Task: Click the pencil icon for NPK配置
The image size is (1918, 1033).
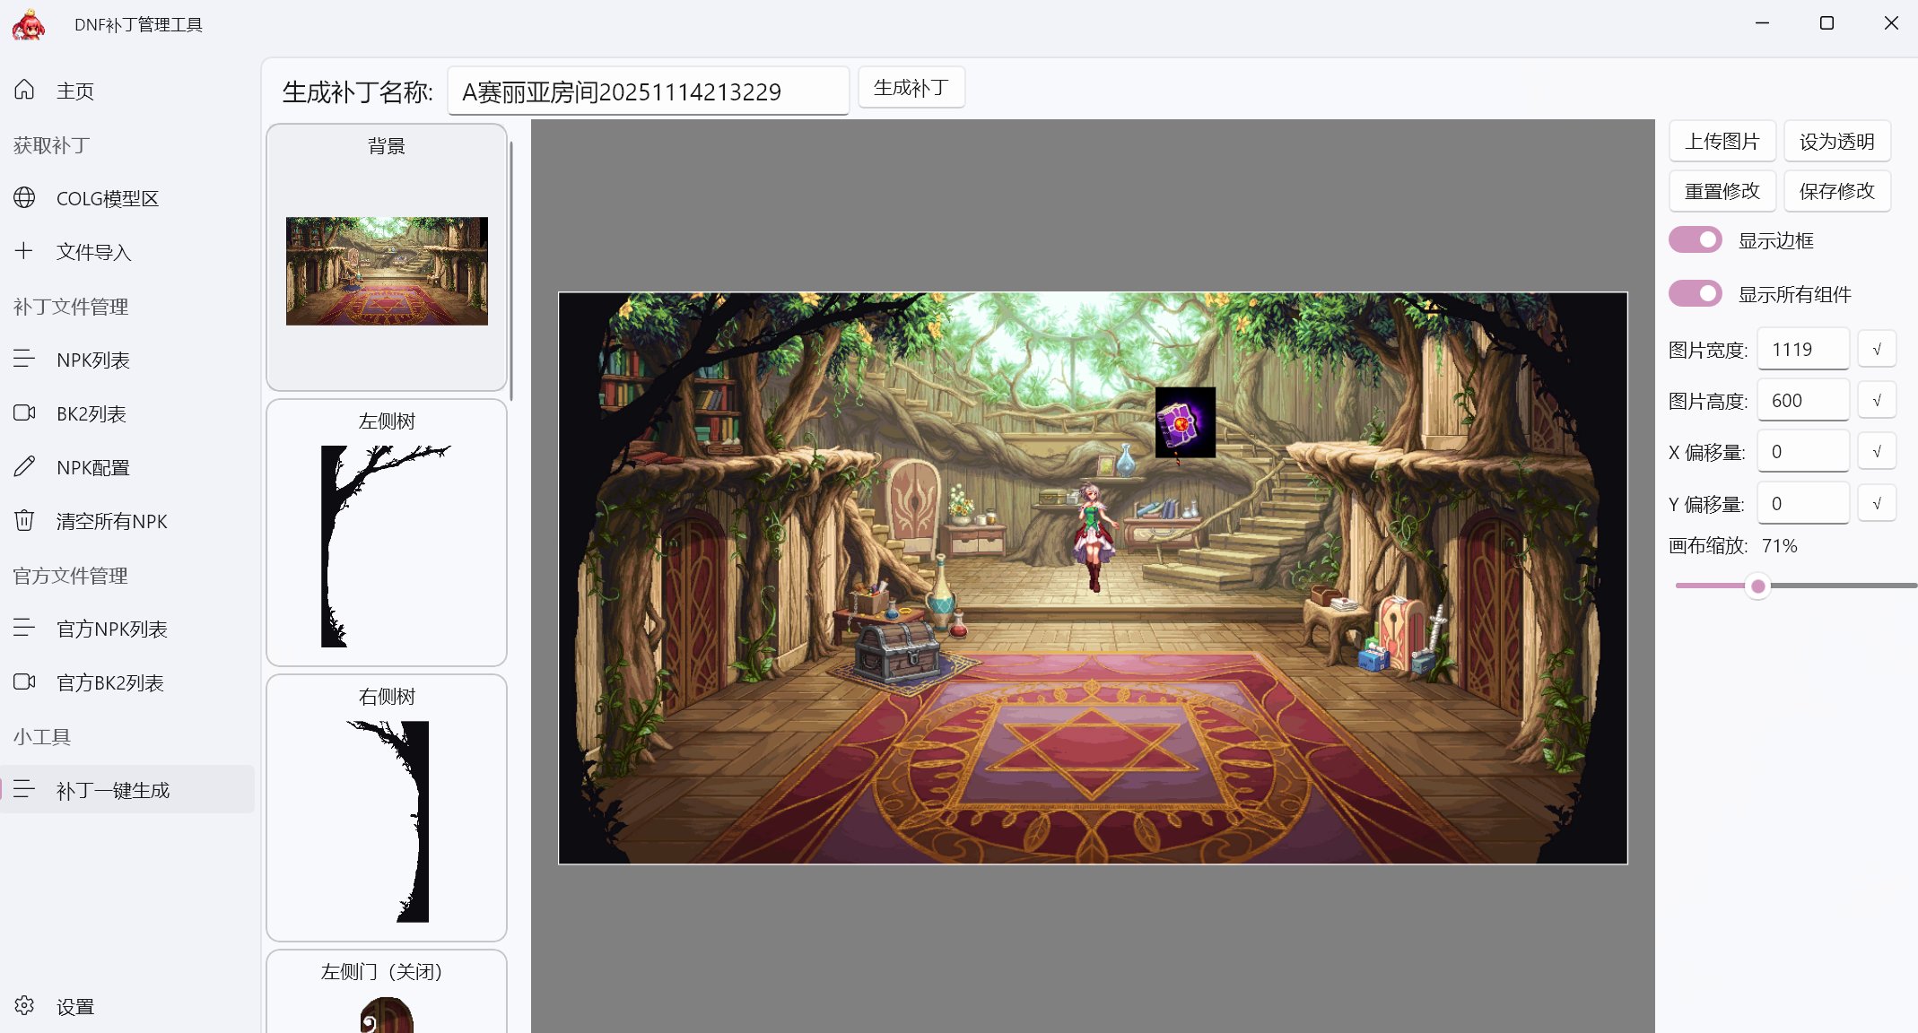Action: point(24,466)
